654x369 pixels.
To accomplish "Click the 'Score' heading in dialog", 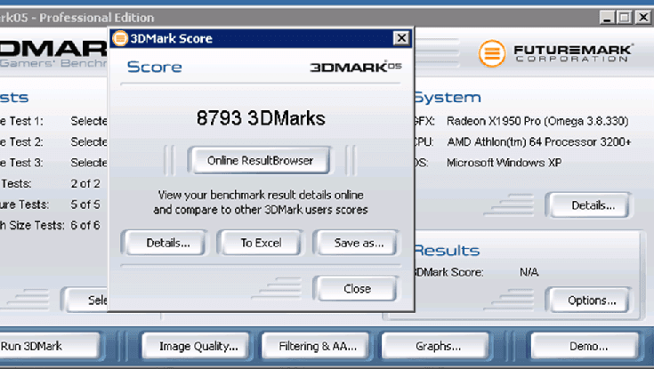I will 154,67.
